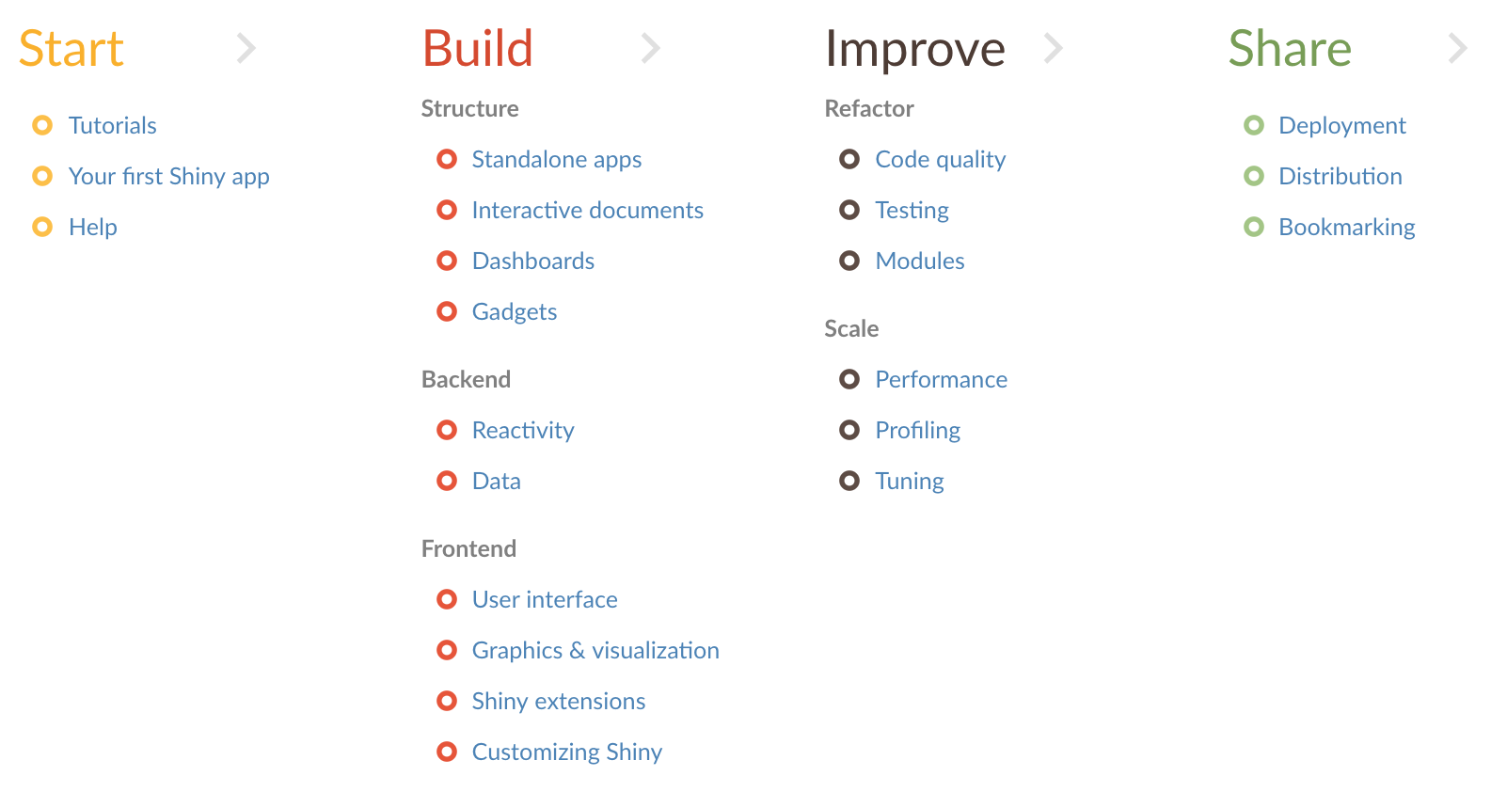The height and width of the screenshot is (792, 1507).
Task: Visit the Code quality link
Action: [940, 159]
